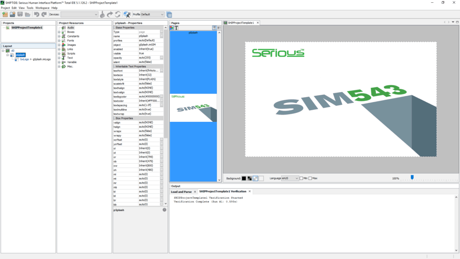
Task: Click the light checkerboard Background swatch
Action: [x=256, y=178]
